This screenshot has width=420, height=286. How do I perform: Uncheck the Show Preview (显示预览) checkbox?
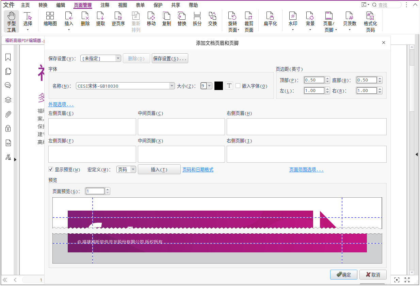pyautogui.click(x=51, y=169)
